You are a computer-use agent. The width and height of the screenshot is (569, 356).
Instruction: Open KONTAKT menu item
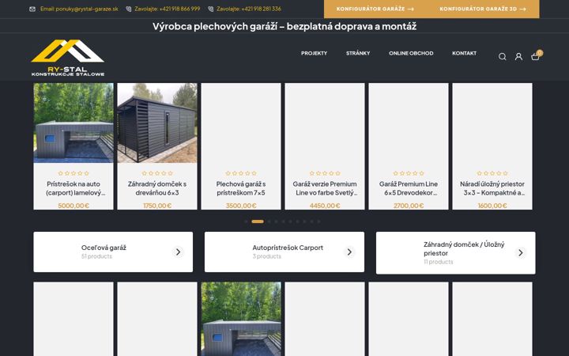(464, 53)
